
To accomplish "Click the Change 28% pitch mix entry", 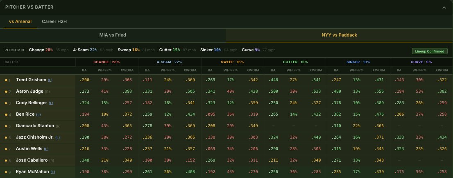I will 49,50.
